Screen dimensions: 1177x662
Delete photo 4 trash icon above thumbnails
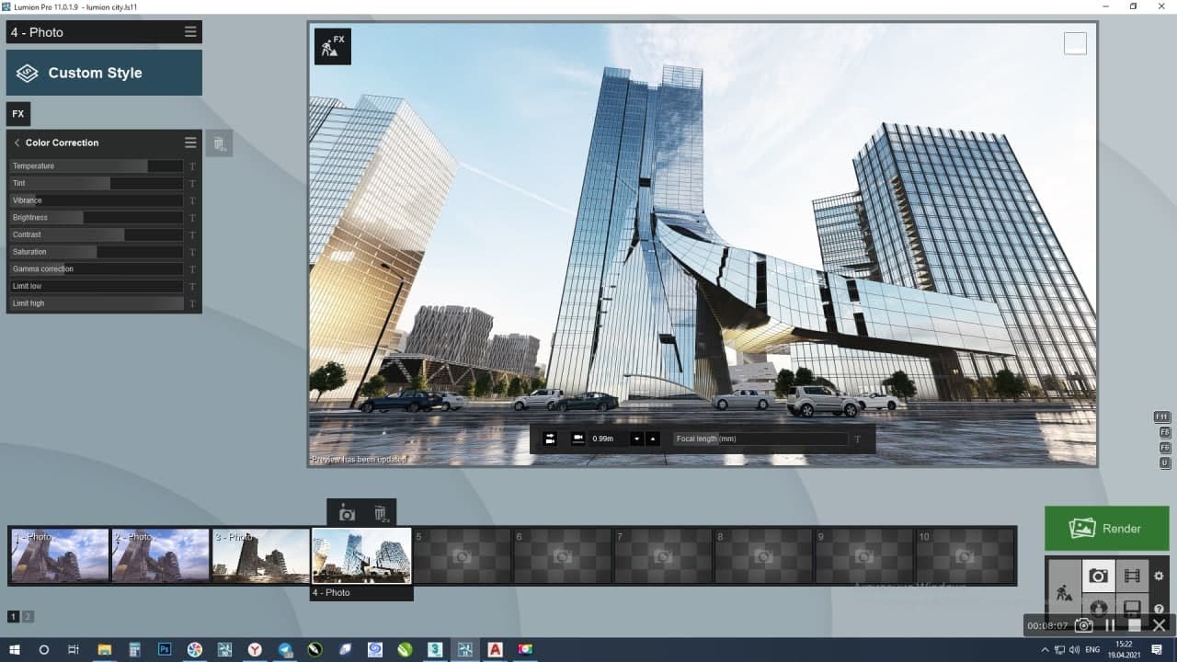pos(380,513)
